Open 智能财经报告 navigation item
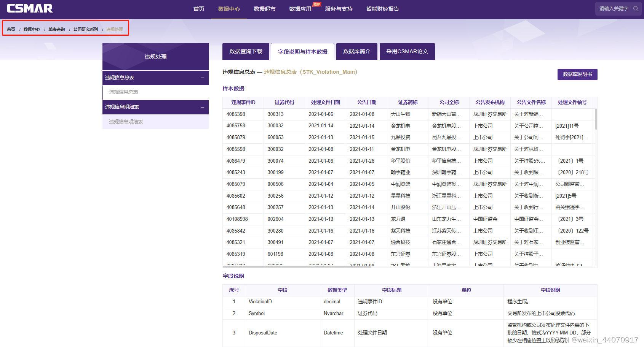Viewport: 644px width, 347px height. [x=382, y=9]
